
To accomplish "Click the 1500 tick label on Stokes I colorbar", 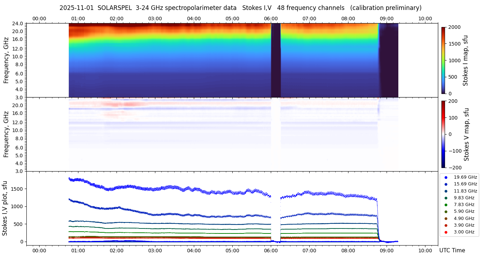I will [455, 44].
